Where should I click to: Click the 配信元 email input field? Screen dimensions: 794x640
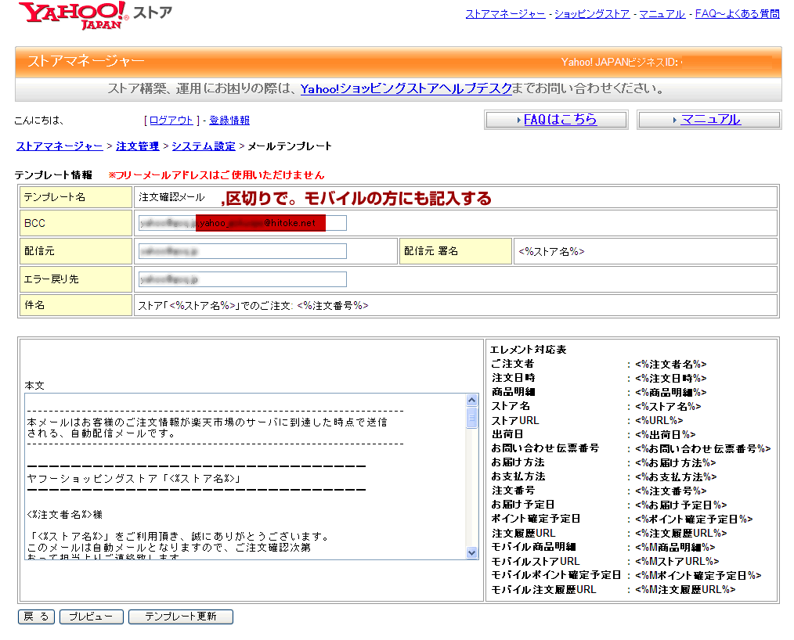click(x=242, y=251)
